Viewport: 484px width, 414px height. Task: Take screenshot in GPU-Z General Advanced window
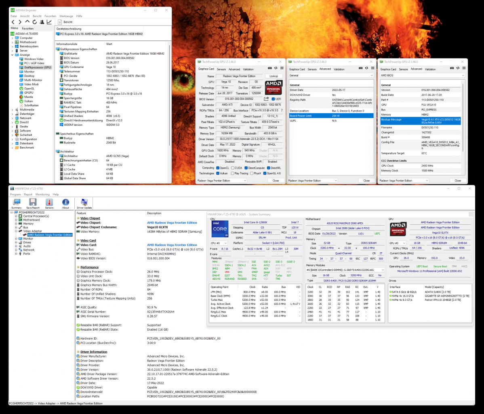tap(360, 68)
